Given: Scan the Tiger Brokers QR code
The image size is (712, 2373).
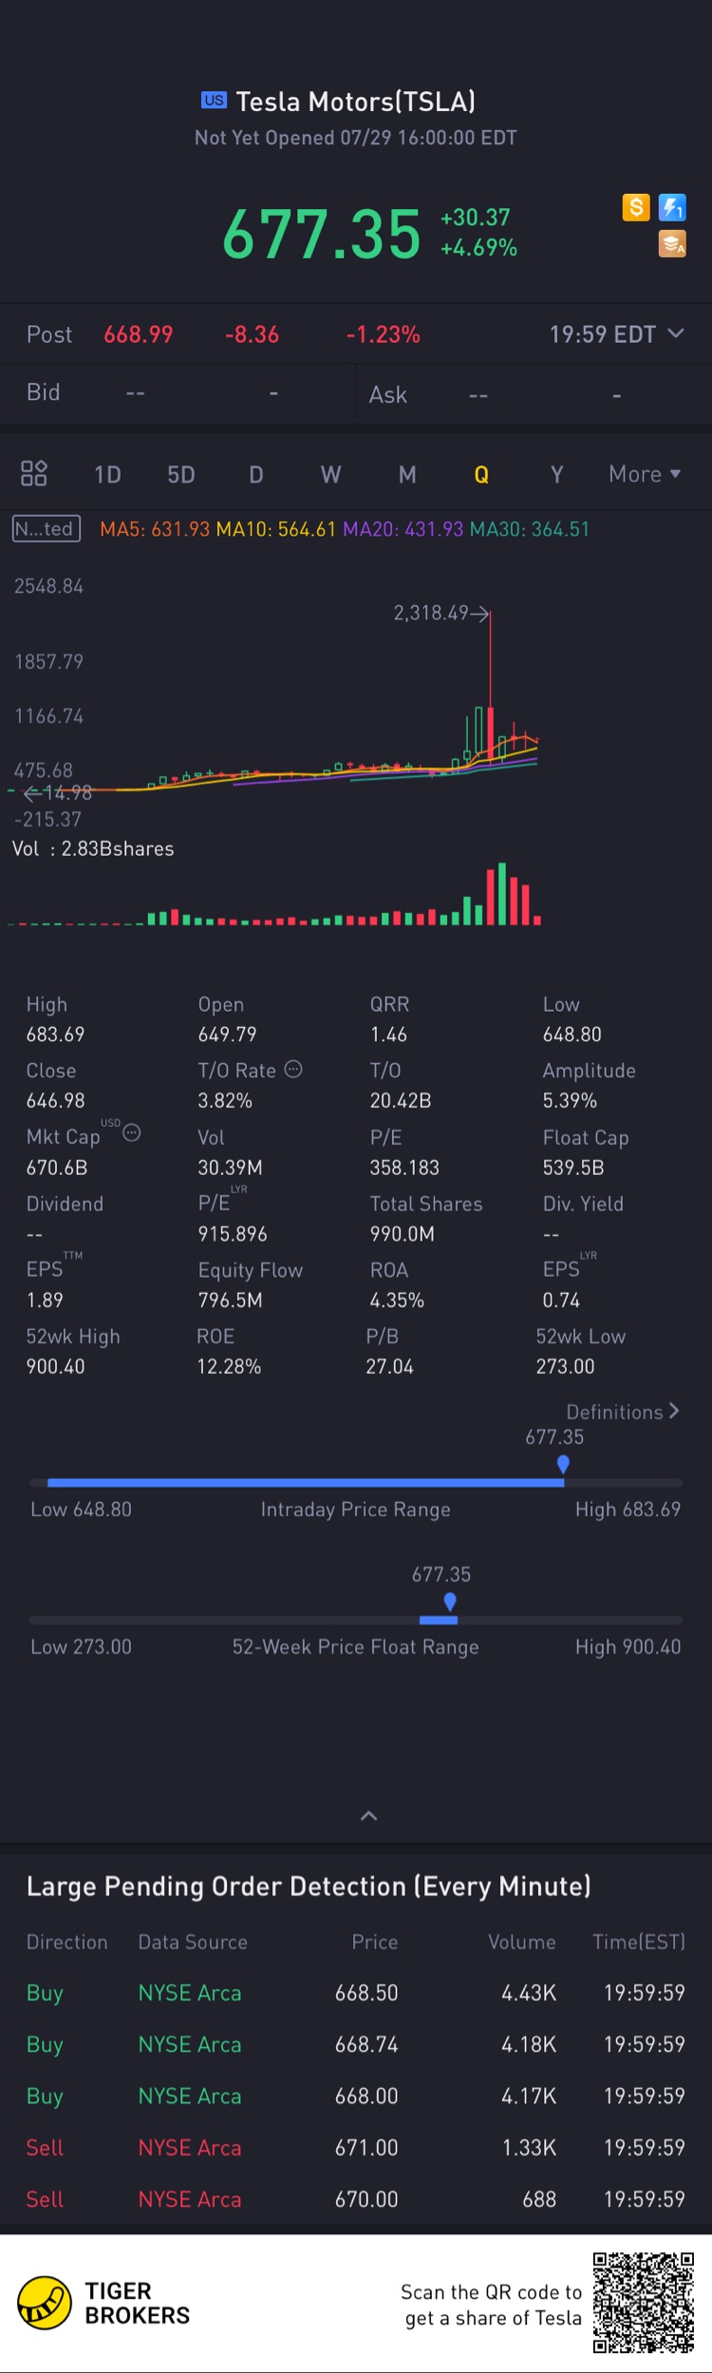Looking at the screenshot, I should click(x=644, y=2303).
